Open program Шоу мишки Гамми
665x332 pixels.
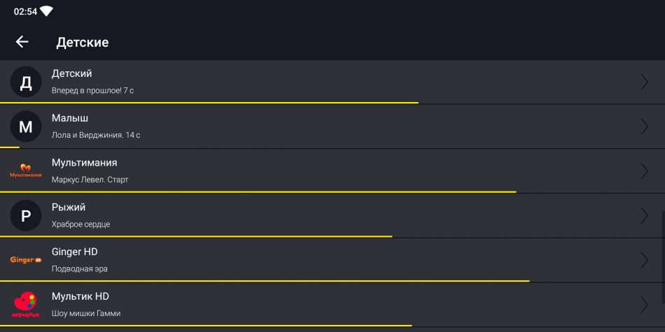click(x=86, y=313)
